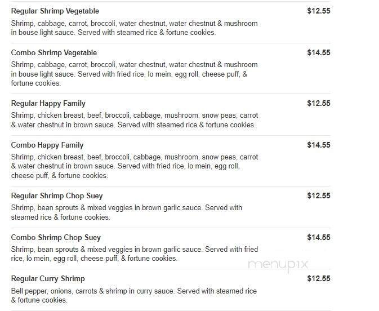This screenshot has height=311, width=379.
Task: Open the Combo Shrimp Chop Suey item
Action: 56,238
